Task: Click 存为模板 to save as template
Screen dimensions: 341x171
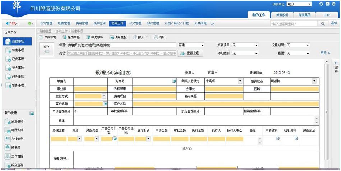Action: click(x=95, y=37)
